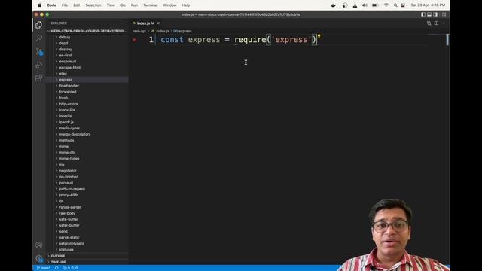Open the Terminal menu
This screenshot has height=271, width=482.
coord(151,5)
